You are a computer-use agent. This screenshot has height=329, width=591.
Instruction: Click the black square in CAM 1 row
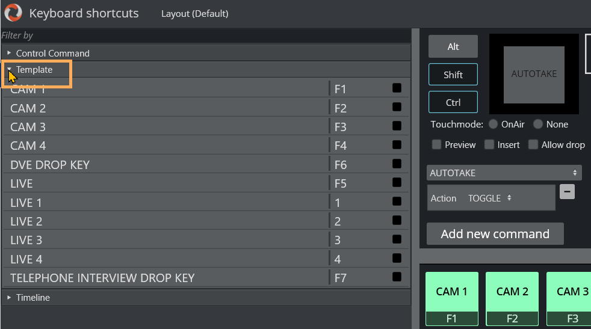(x=397, y=88)
